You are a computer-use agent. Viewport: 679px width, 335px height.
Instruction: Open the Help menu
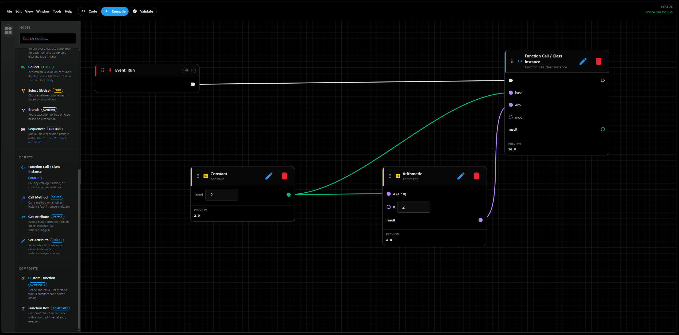68,11
